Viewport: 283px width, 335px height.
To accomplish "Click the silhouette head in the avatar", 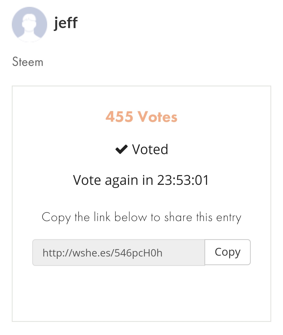I will 29,21.
